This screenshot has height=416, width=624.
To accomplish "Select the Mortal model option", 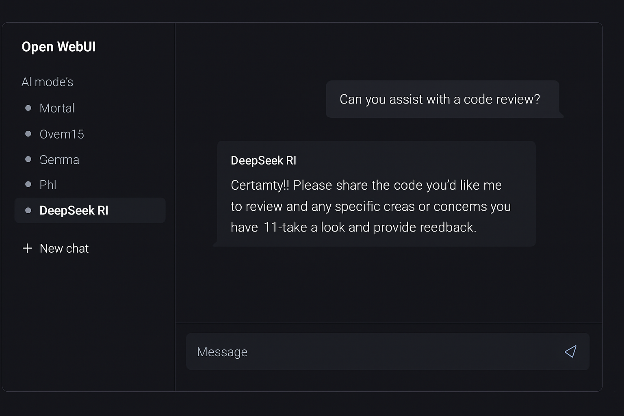I will pos(57,108).
